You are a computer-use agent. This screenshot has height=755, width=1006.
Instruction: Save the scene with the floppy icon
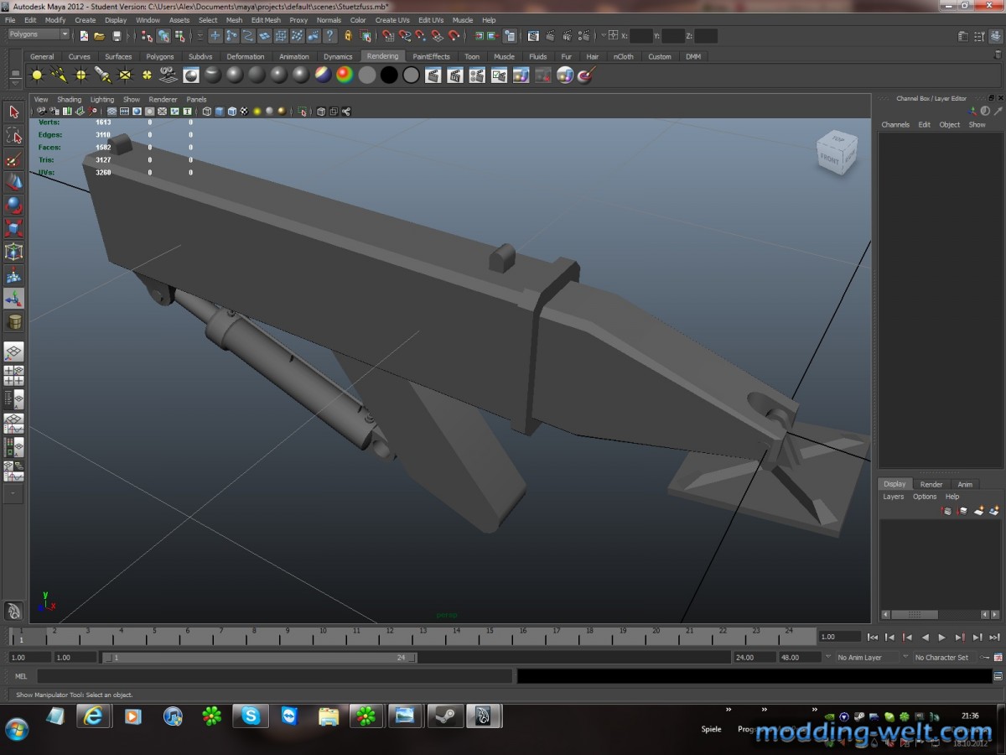pos(117,36)
